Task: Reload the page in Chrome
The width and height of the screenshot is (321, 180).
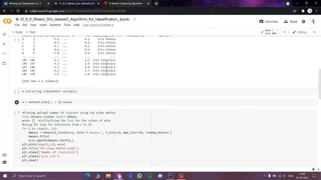Action: point(18,11)
